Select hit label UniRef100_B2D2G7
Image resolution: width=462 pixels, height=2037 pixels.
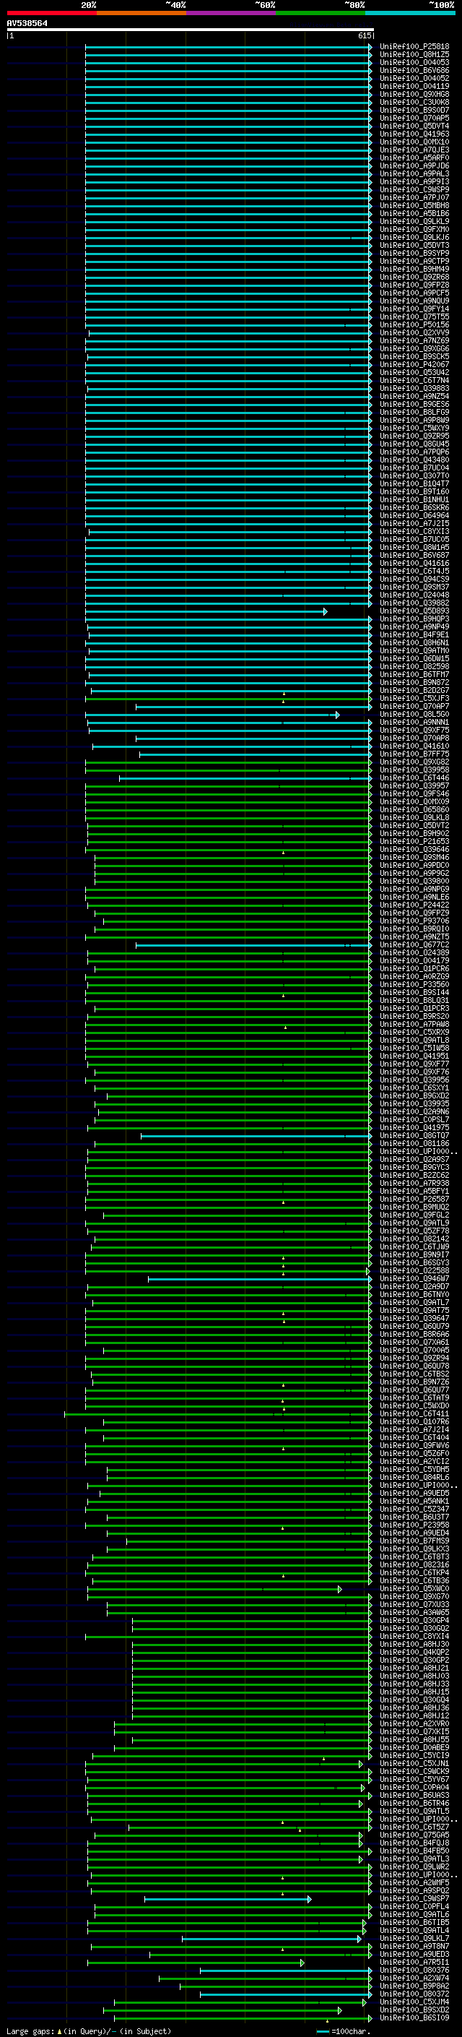click(x=414, y=690)
